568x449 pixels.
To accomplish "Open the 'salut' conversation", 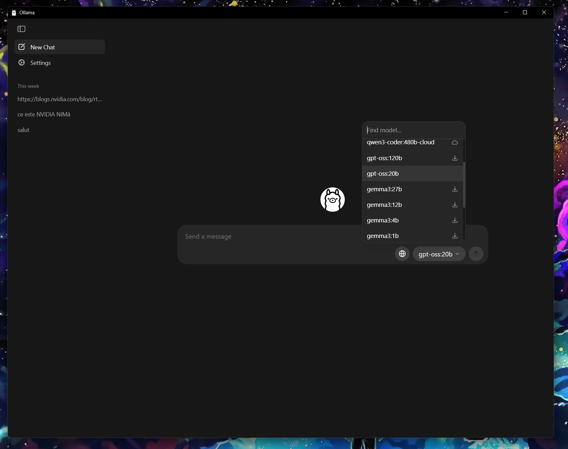I will [23, 130].
